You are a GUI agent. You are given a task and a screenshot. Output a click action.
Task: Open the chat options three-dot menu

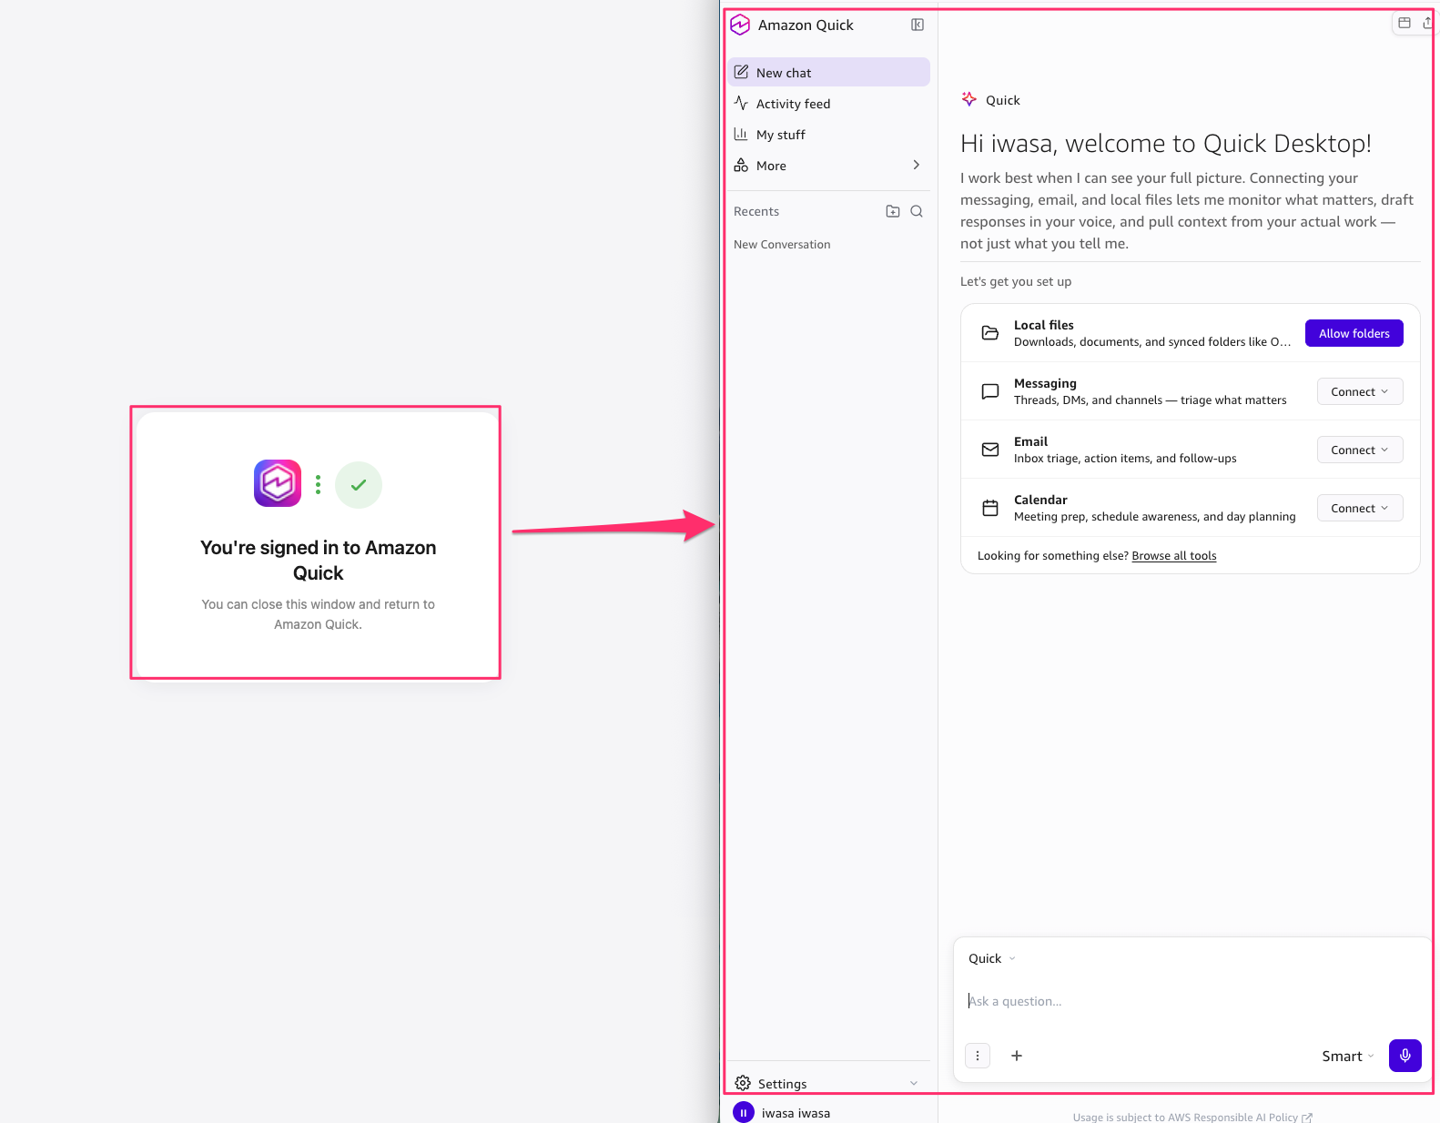coord(978,1056)
